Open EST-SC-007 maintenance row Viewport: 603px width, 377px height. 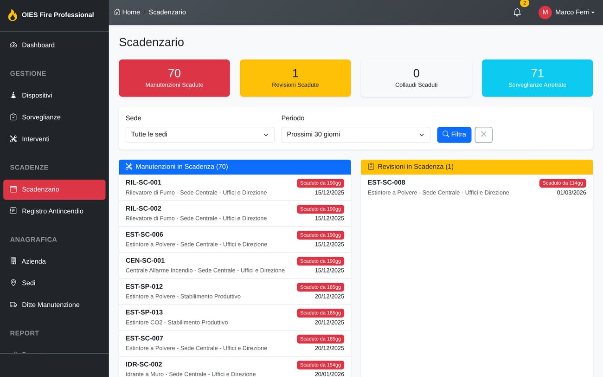[235, 344]
